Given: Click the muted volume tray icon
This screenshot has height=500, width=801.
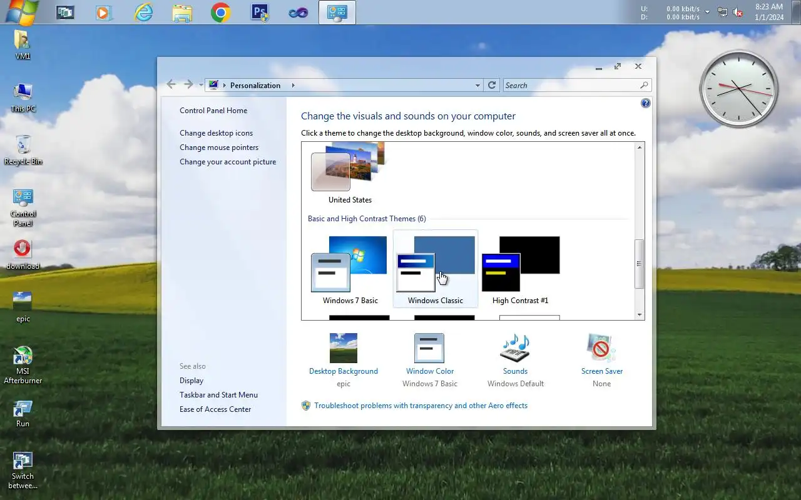Looking at the screenshot, I should [x=738, y=12].
